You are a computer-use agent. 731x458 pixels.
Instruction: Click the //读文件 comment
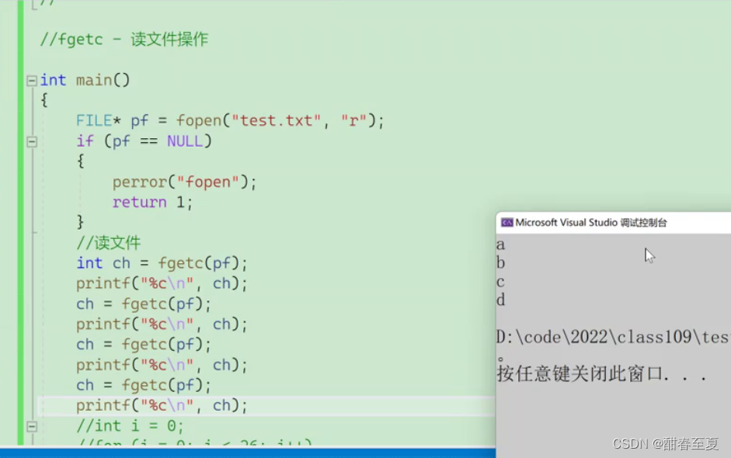pyautogui.click(x=108, y=243)
